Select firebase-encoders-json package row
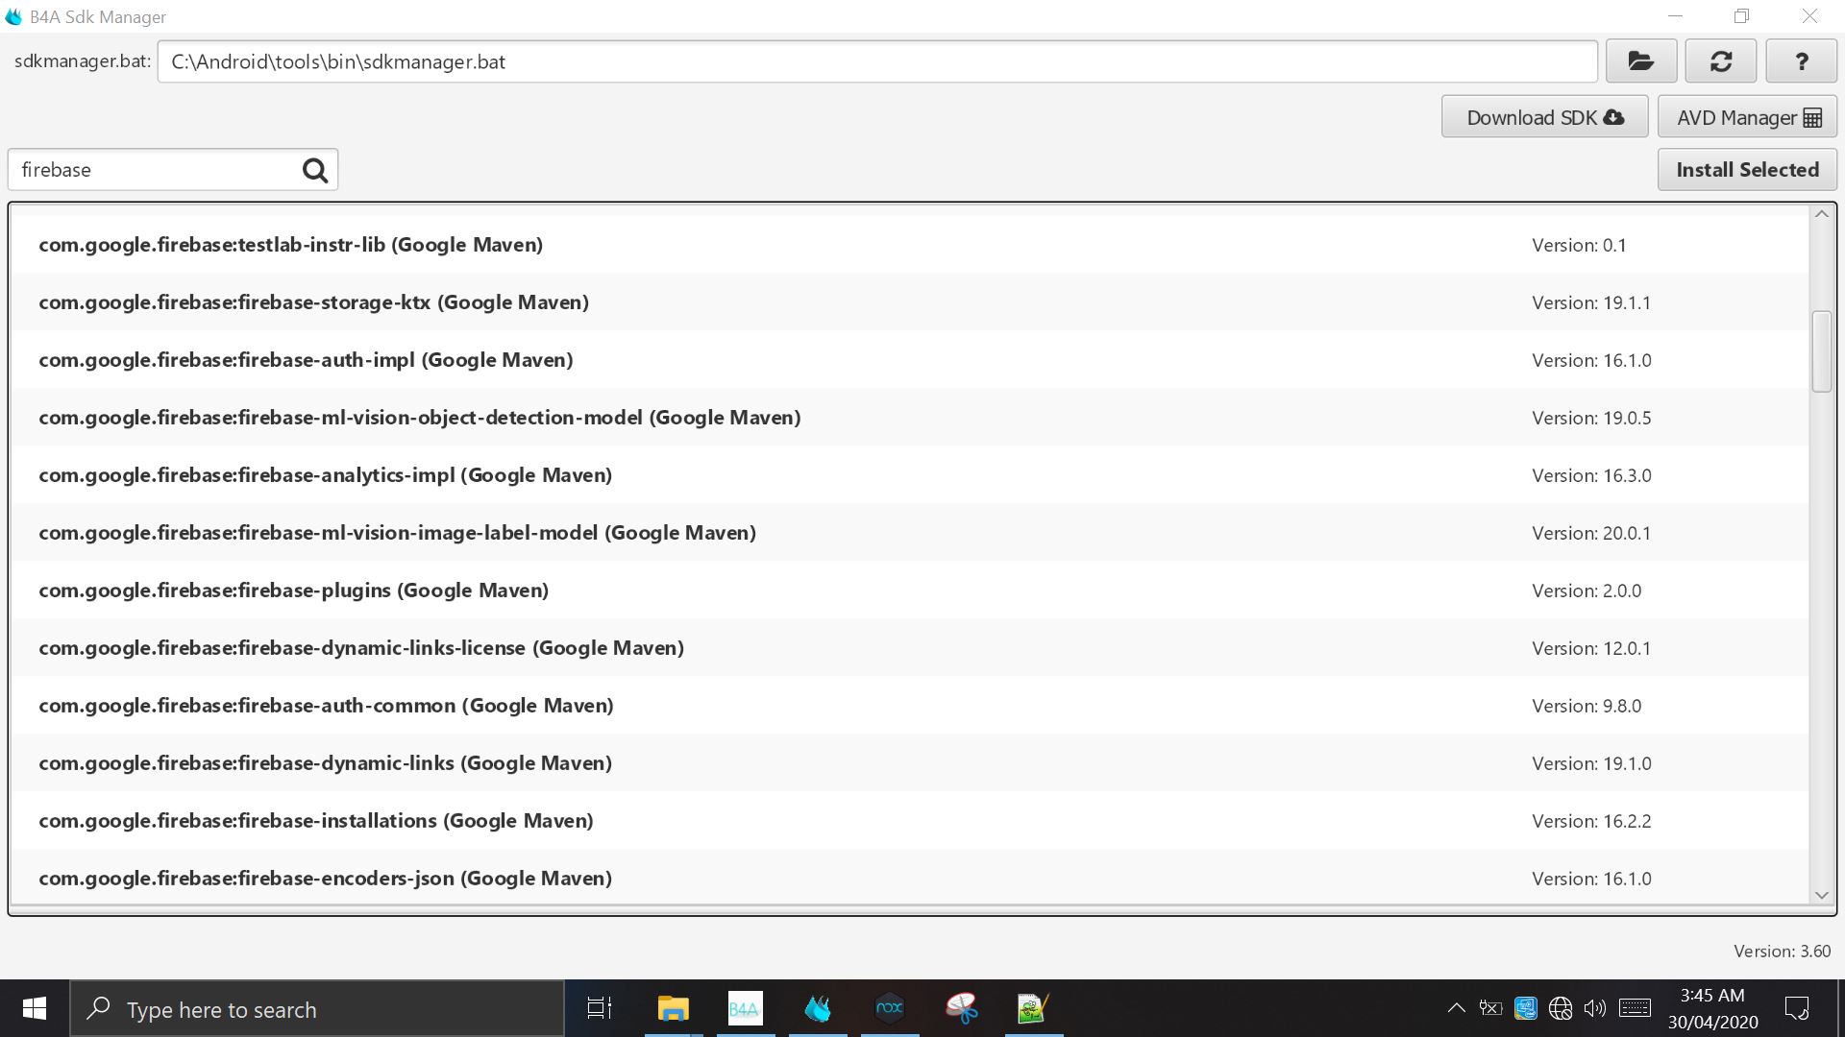Screen dimensions: 1845x1037 [x=909, y=878]
